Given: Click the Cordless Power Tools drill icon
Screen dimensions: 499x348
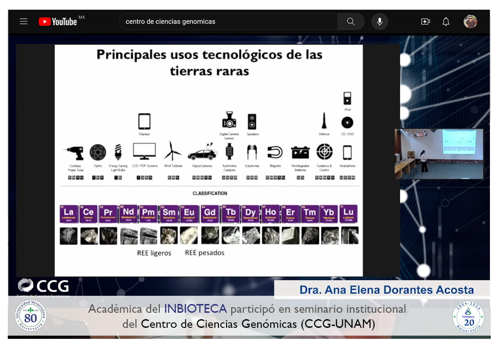Looking at the screenshot, I should click(75, 152).
